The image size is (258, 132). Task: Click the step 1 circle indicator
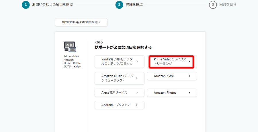point(26,5)
